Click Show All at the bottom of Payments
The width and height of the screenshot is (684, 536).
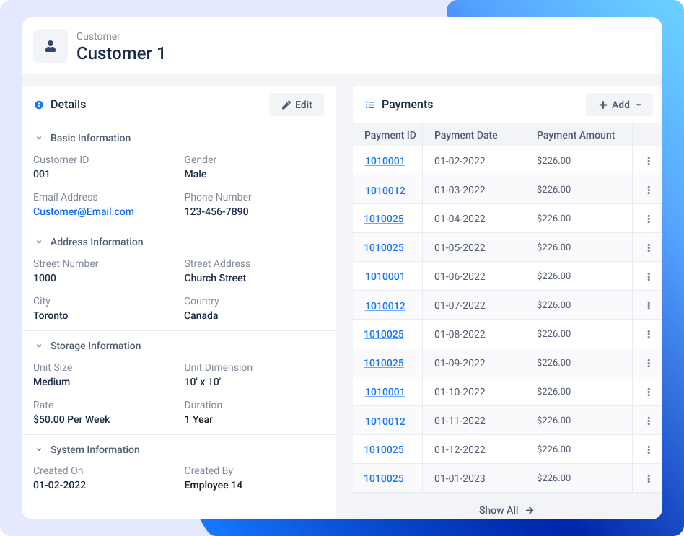pyautogui.click(x=499, y=510)
